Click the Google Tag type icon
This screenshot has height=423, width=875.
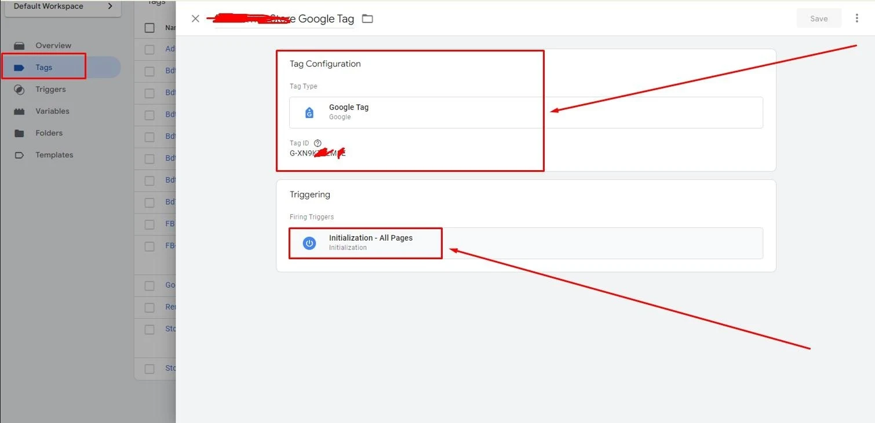click(x=309, y=112)
